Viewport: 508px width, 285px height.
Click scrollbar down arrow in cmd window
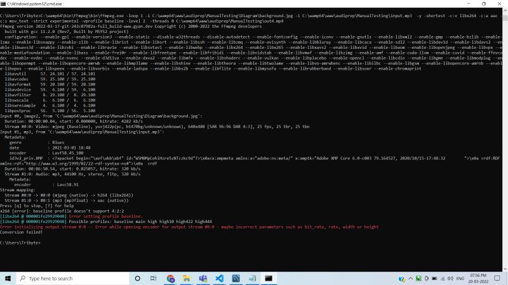click(505, 269)
